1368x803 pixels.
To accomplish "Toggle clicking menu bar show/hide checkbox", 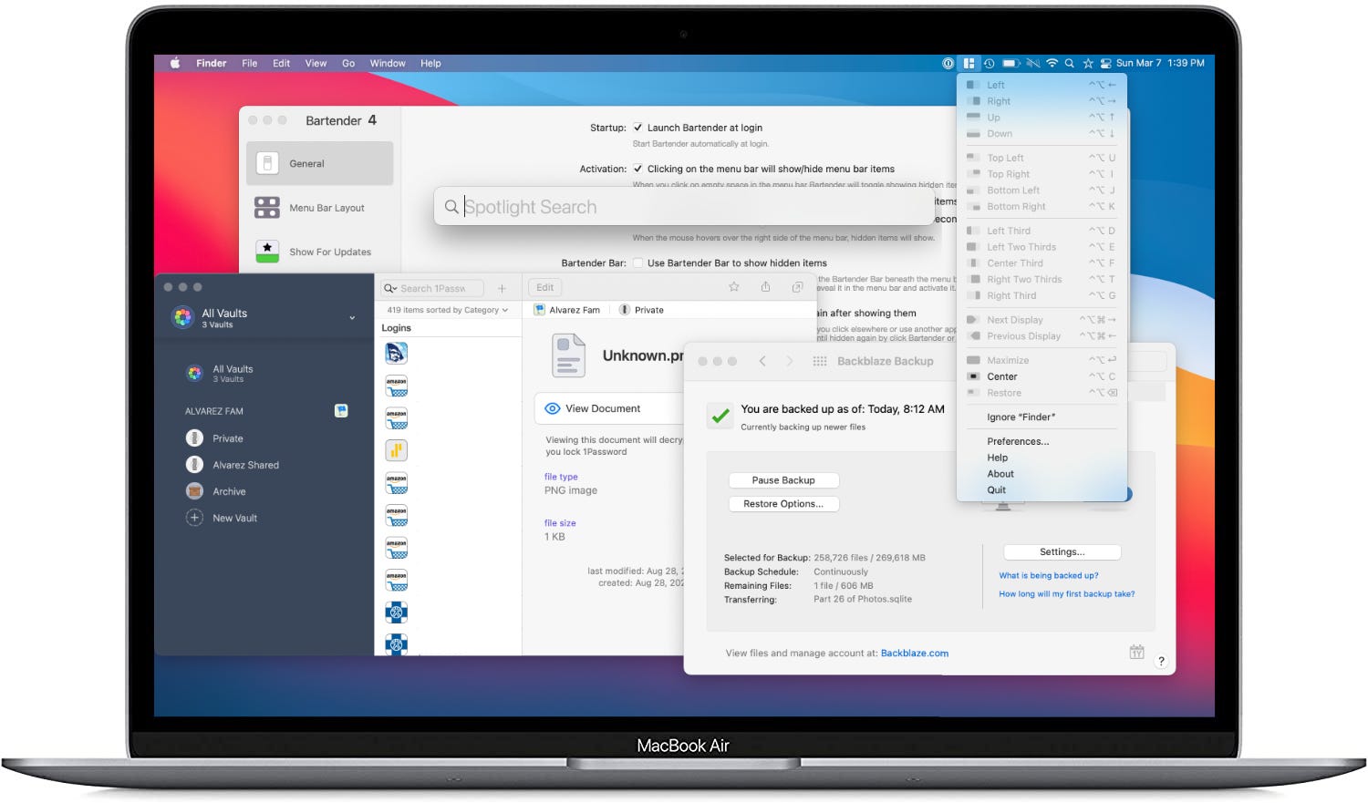I will (x=637, y=169).
